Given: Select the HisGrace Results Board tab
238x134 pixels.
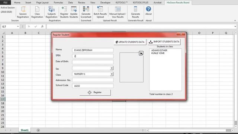Looking at the screenshot, I should (178, 3).
